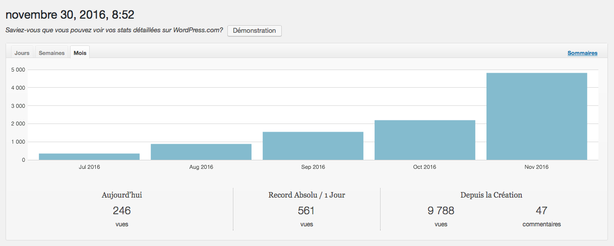
Task: Select the Mois tab
Action: (x=80, y=53)
